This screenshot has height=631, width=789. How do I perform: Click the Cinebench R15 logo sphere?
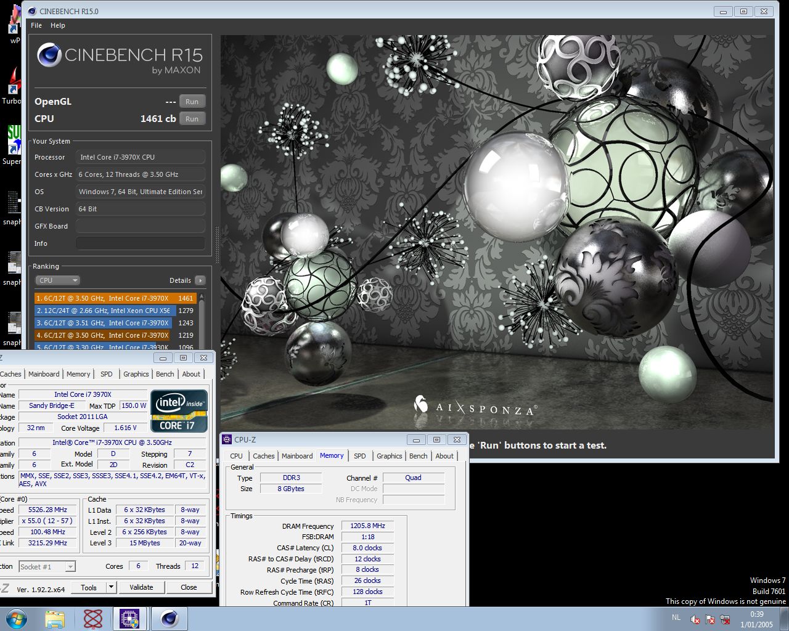pos(49,55)
